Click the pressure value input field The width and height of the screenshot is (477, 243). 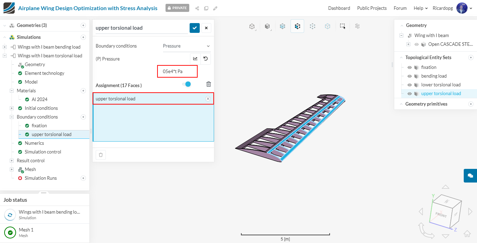tap(177, 71)
